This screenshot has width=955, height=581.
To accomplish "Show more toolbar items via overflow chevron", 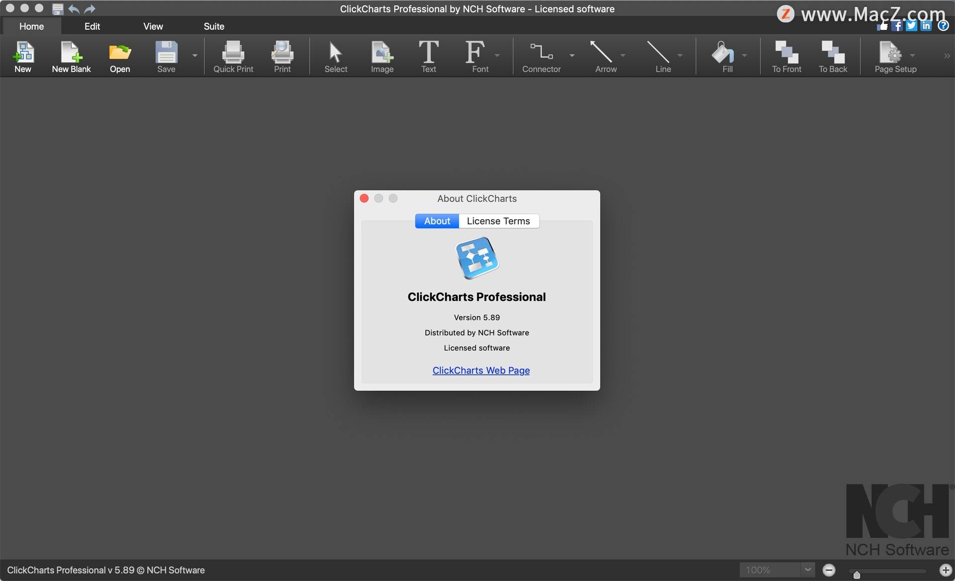I will 947,56.
